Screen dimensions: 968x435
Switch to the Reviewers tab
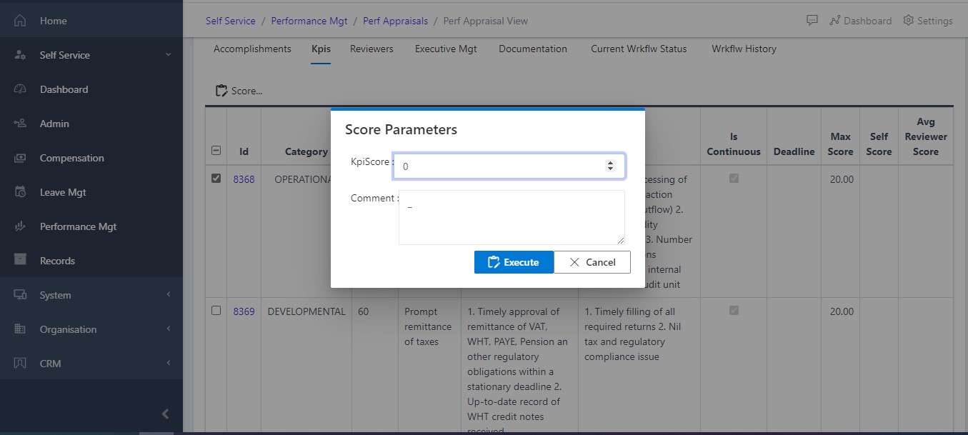tap(371, 49)
